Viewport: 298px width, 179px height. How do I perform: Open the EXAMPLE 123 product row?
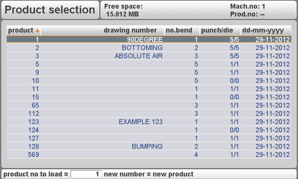149,122
